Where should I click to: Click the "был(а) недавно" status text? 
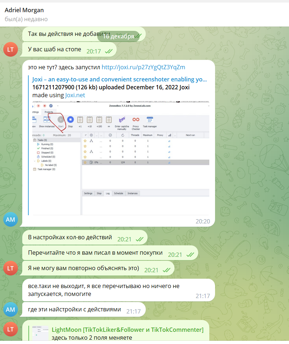(26, 19)
